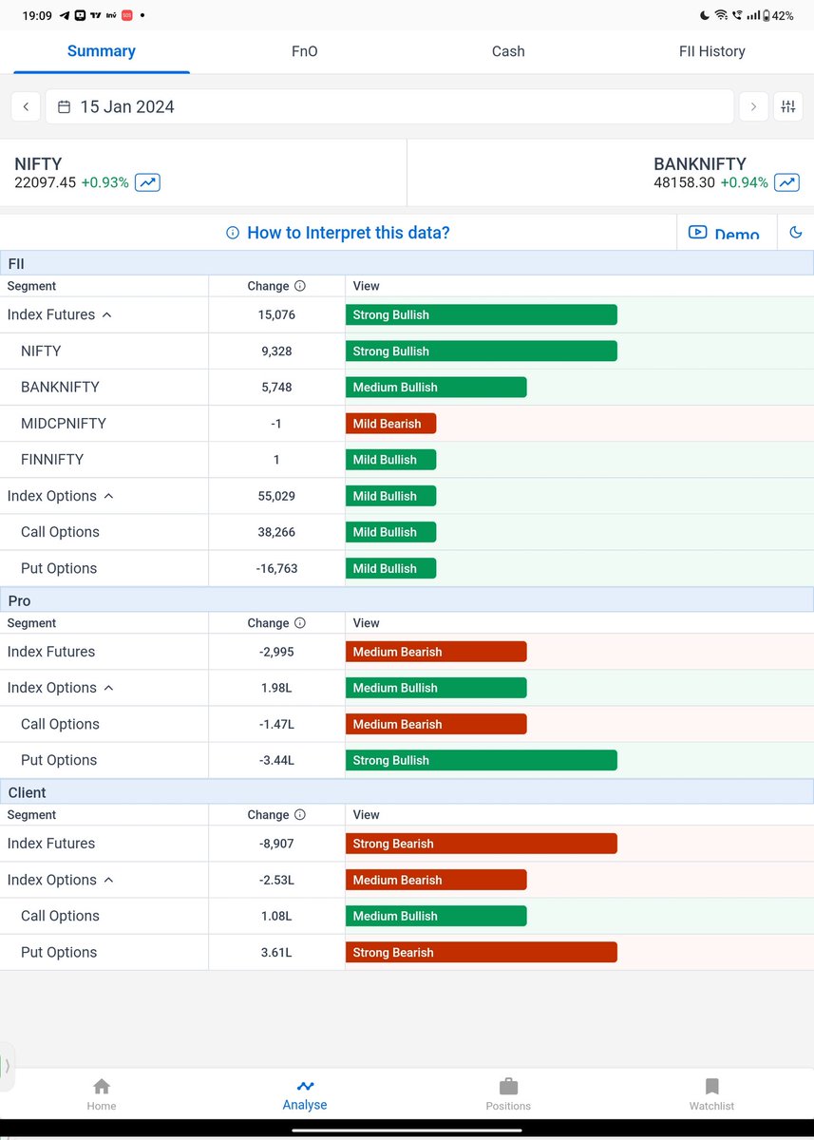Go to next date with right arrow

point(753,106)
